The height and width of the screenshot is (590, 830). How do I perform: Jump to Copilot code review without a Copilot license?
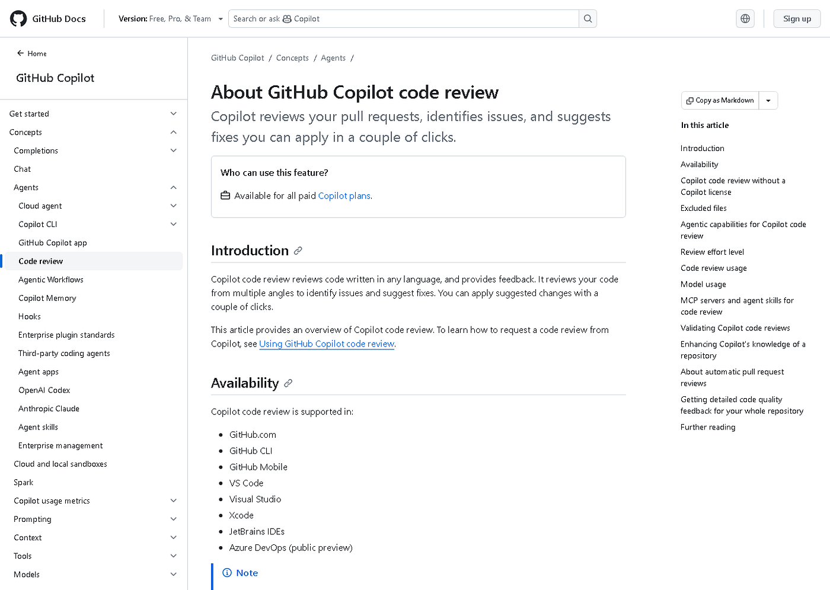733,186
